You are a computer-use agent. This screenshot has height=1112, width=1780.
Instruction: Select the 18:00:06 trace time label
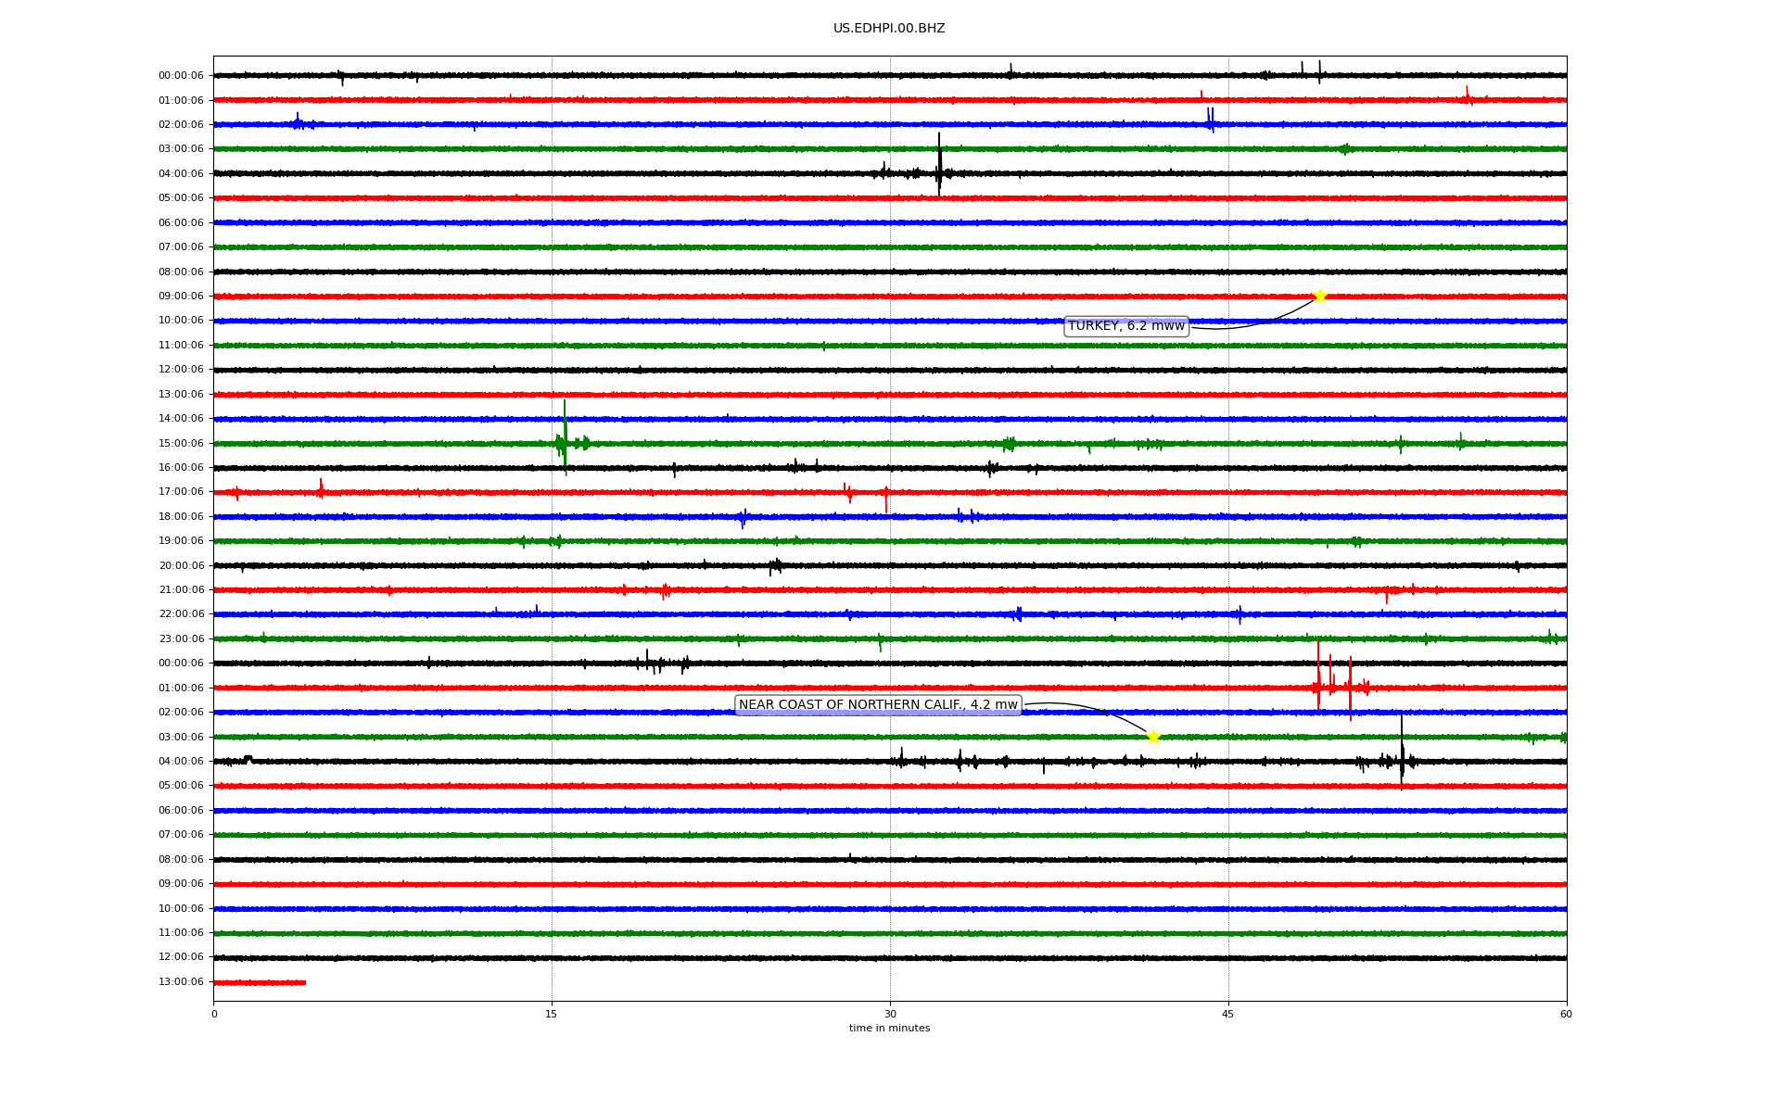(181, 517)
